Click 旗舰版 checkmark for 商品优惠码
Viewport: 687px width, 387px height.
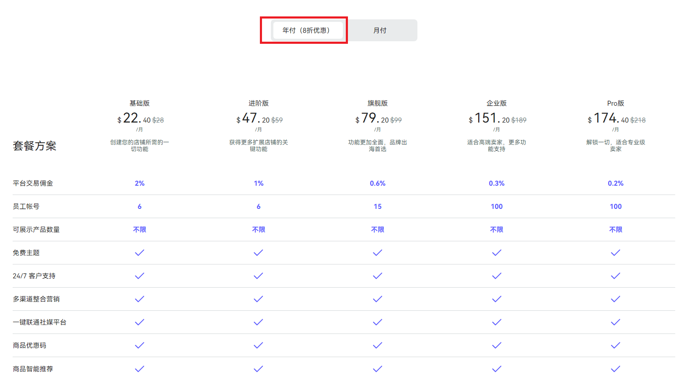(377, 345)
